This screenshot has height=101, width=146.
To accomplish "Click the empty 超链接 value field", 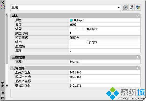I will (105, 46).
